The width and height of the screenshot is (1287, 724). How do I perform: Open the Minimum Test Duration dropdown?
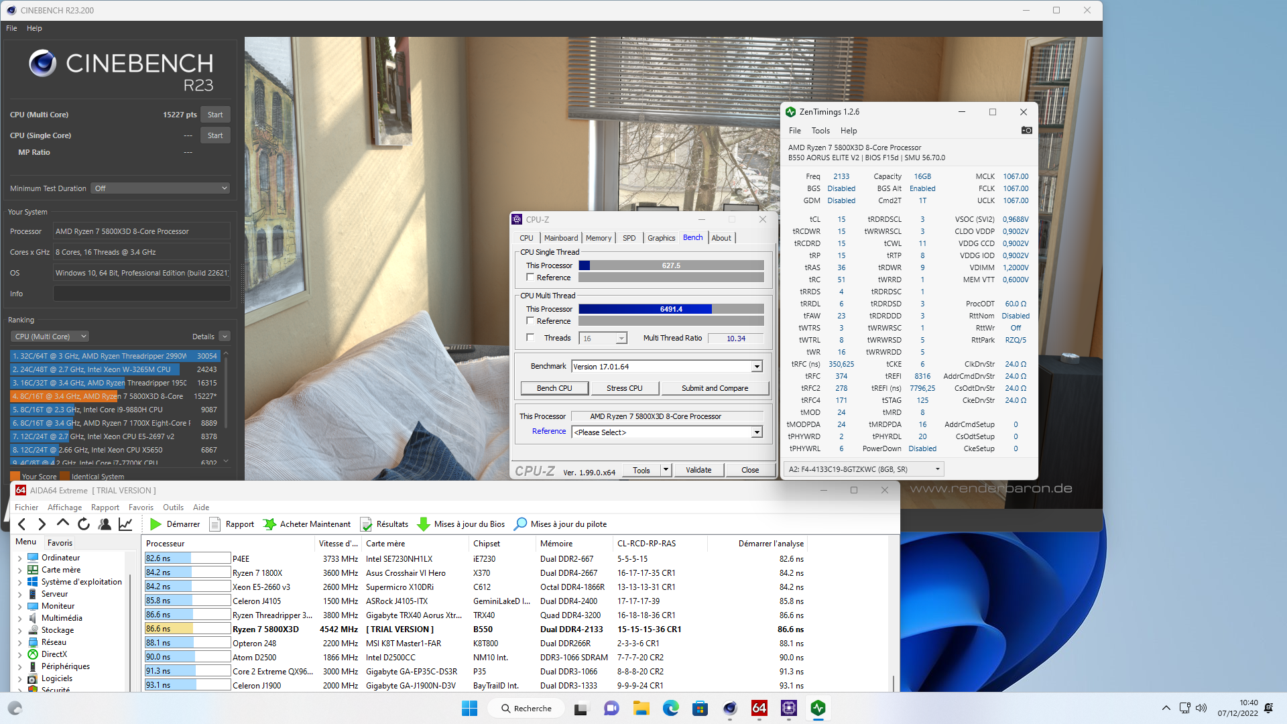161,188
